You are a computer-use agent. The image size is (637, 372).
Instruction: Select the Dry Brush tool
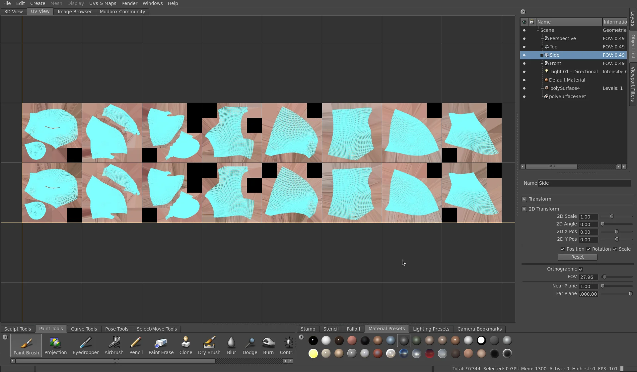coord(209,345)
